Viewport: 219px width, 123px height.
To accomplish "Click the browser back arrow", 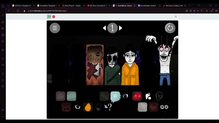I will tap(9, 11).
